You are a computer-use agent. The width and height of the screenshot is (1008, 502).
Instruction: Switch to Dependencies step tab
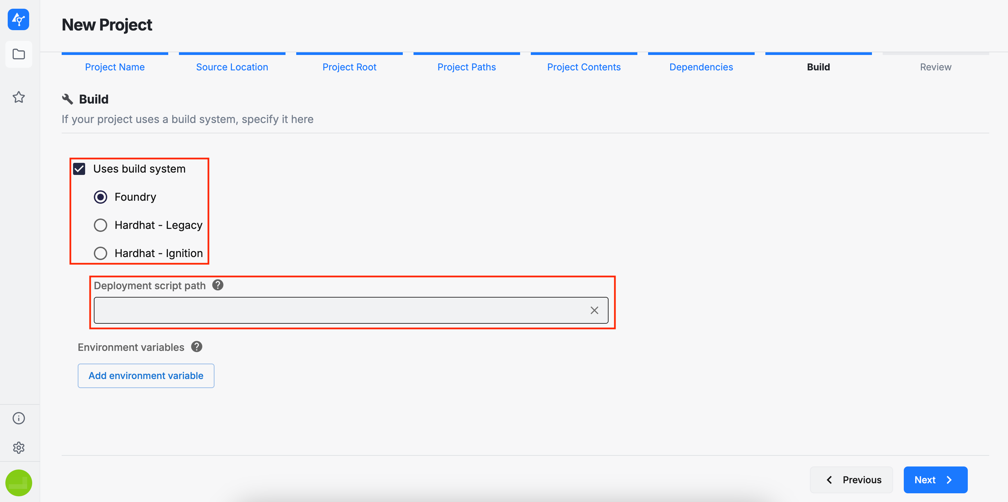coord(701,67)
